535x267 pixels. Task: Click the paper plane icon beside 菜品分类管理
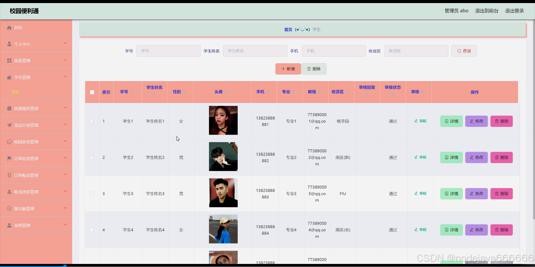tap(9, 125)
